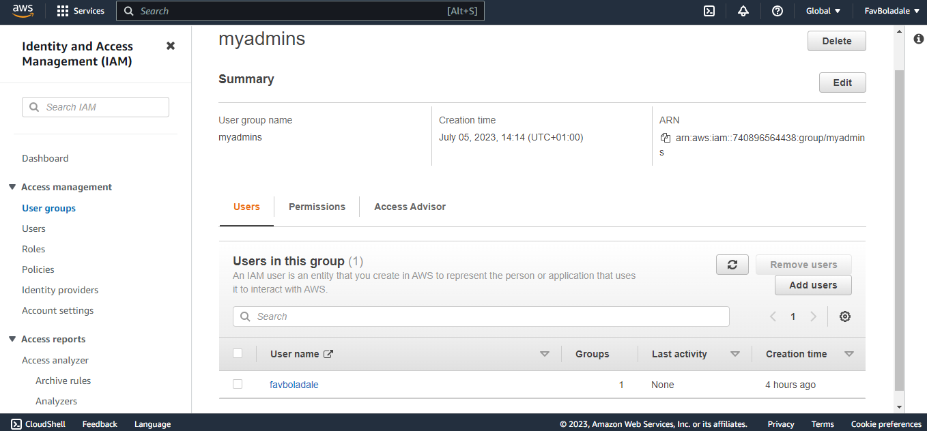Viewport: 927px width, 431px height.
Task: Click the Groups column header
Action: tap(592, 354)
